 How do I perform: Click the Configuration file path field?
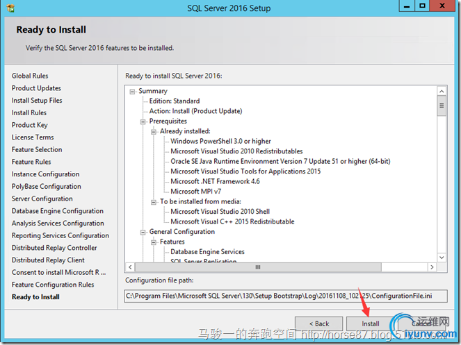click(x=286, y=296)
